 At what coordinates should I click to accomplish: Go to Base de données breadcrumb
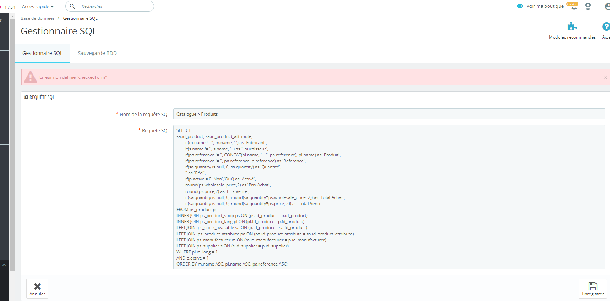click(38, 18)
